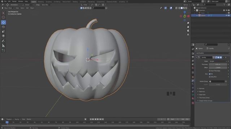Open the Particles properties tab

point(193,84)
